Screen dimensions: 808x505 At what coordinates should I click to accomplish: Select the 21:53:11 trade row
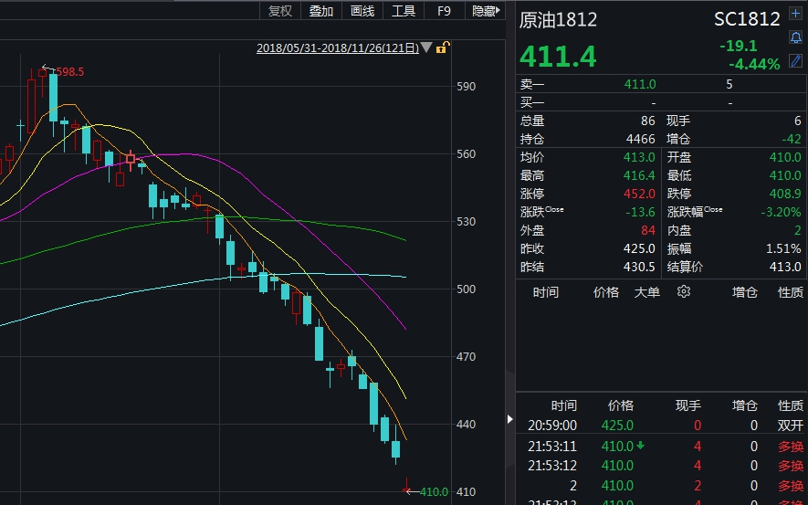pos(662,446)
